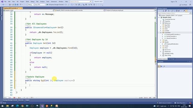
Task: Click the Live Share button
Action: click(x=183, y=5)
